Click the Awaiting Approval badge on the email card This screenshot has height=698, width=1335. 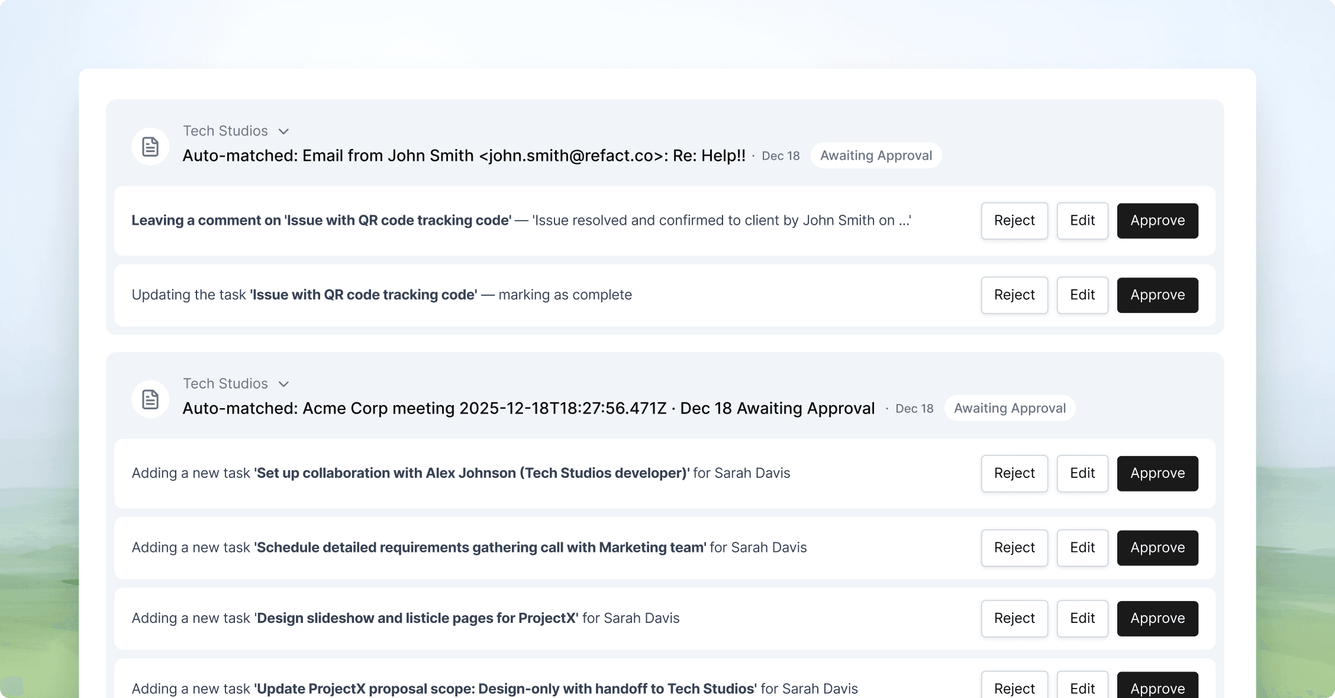(x=876, y=155)
